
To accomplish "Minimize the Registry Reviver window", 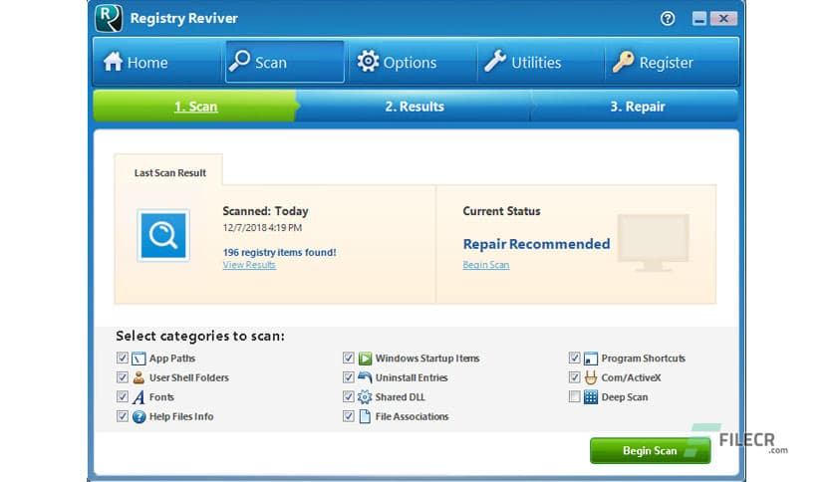I will (x=699, y=19).
